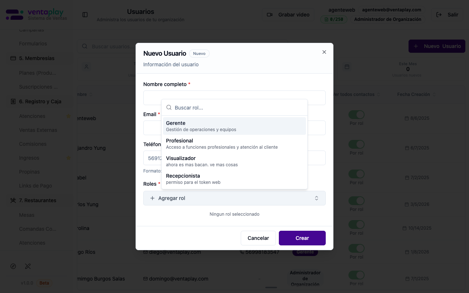Select the Gerente role option

click(x=234, y=126)
